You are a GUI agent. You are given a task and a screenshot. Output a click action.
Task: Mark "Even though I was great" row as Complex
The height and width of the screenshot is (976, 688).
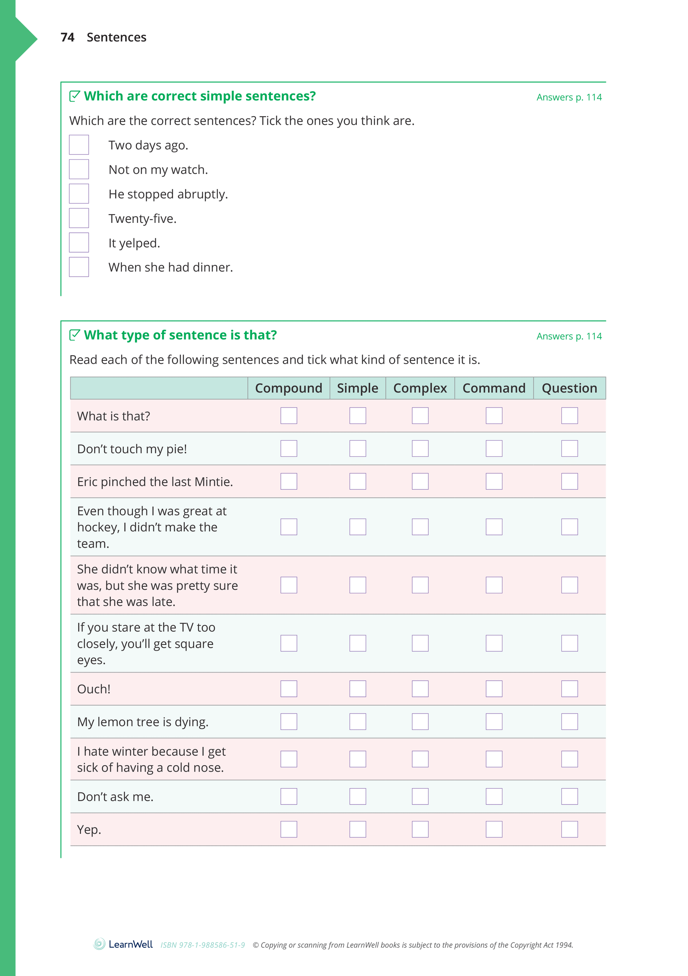pyautogui.click(x=420, y=527)
